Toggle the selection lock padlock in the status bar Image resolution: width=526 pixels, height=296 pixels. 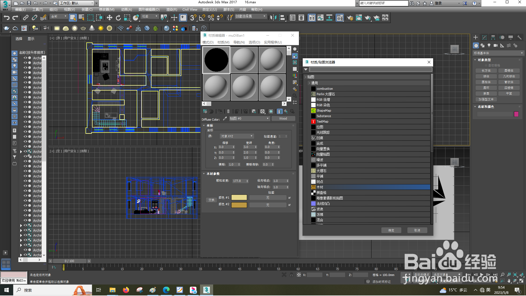pos(291,275)
